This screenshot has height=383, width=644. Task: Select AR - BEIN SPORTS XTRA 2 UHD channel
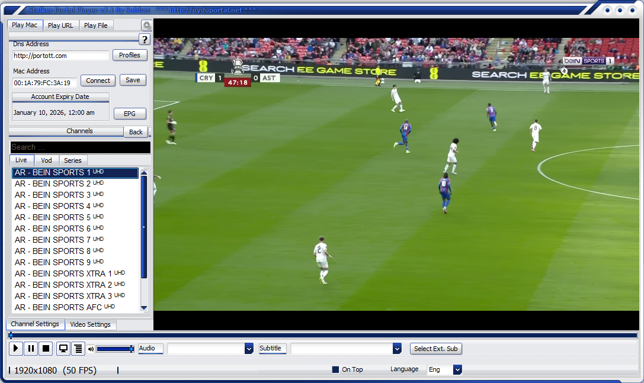pyautogui.click(x=75, y=285)
